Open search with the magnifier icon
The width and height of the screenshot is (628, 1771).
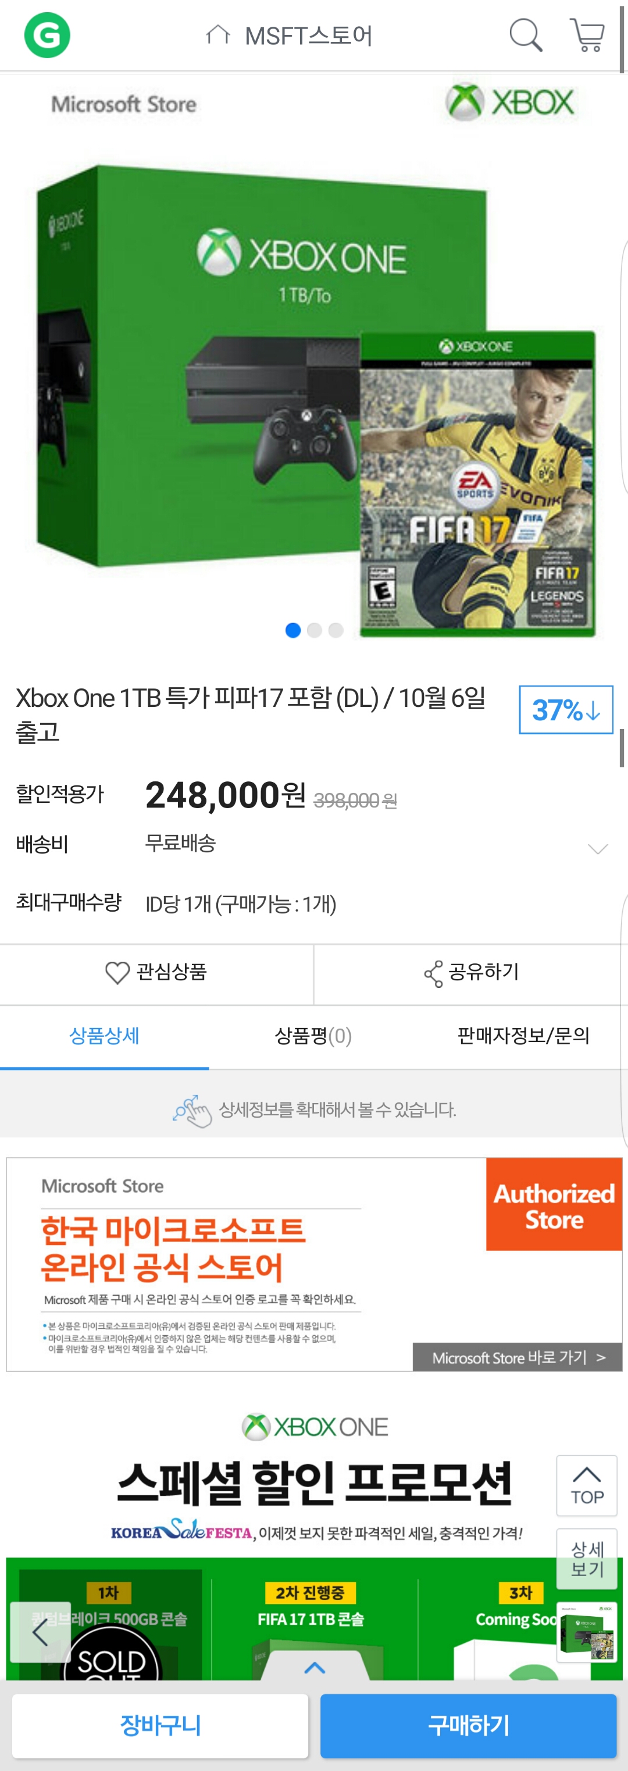[526, 34]
